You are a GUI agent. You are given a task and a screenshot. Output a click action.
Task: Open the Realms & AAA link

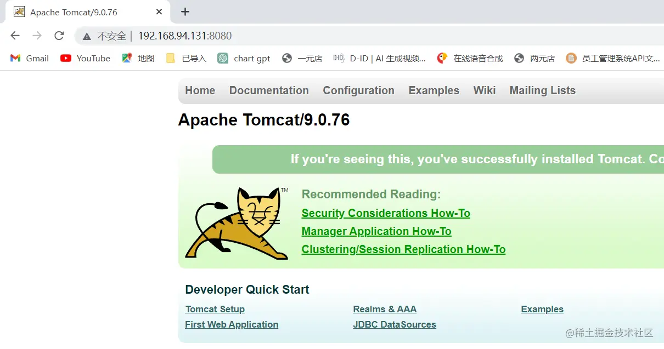[385, 309]
